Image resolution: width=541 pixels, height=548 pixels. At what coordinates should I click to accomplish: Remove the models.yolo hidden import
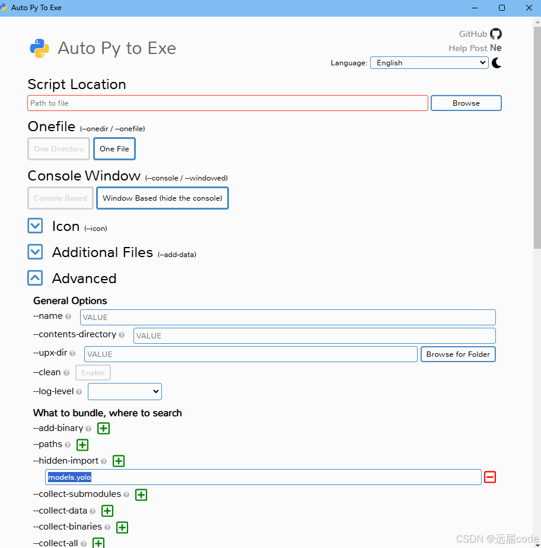coord(489,477)
